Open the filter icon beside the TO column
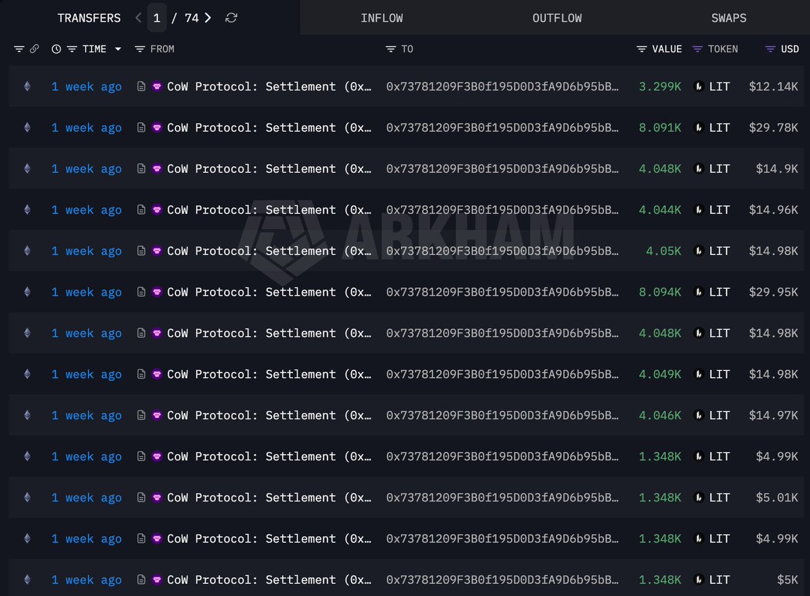810x596 pixels. [391, 49]
